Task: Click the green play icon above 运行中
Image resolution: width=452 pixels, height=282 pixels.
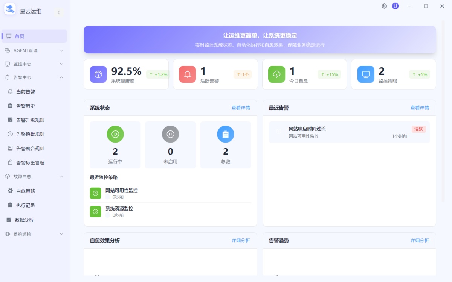Action: 115,134
